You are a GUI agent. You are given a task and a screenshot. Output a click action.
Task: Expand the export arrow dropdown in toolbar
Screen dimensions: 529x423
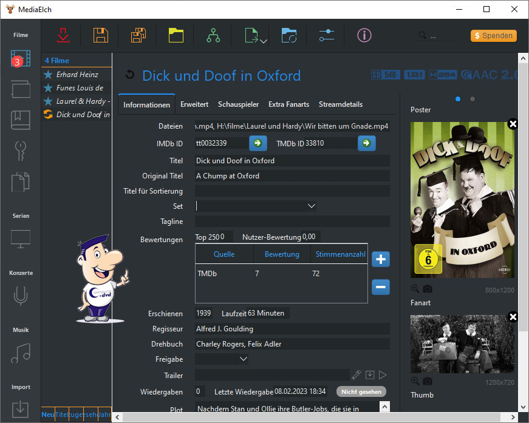[264, 41]
